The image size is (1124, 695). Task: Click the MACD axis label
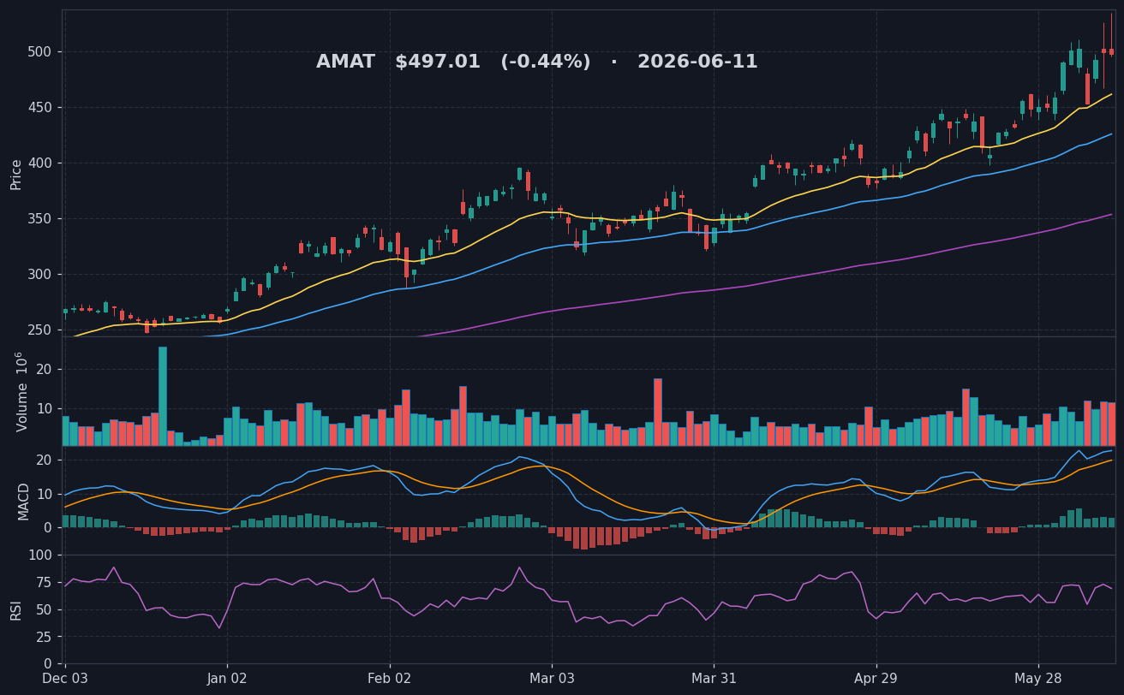click(23, 501)
